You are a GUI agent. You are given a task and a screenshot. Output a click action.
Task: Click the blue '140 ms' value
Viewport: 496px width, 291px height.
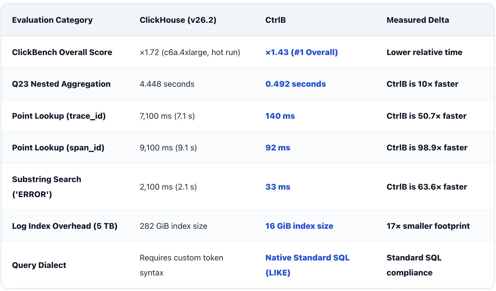[280, 116]
